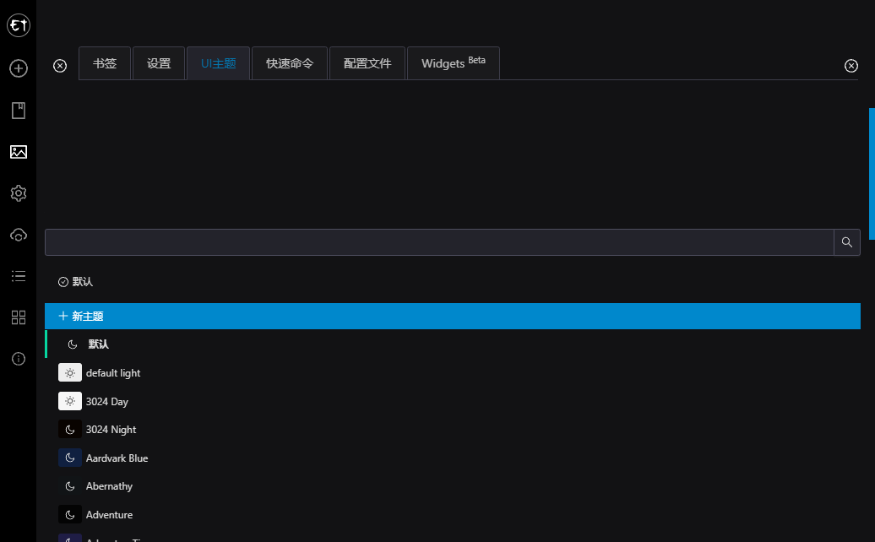Open the About info icon
The width and height of the screenshot is (875, 542).
point(18,359)
